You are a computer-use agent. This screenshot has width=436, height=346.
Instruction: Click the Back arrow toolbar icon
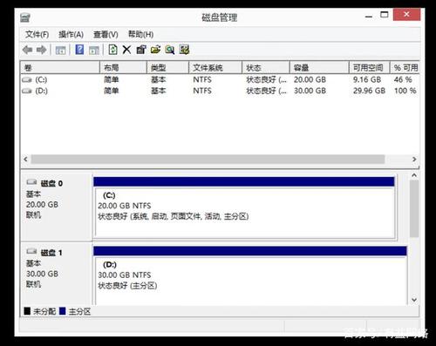27,50
